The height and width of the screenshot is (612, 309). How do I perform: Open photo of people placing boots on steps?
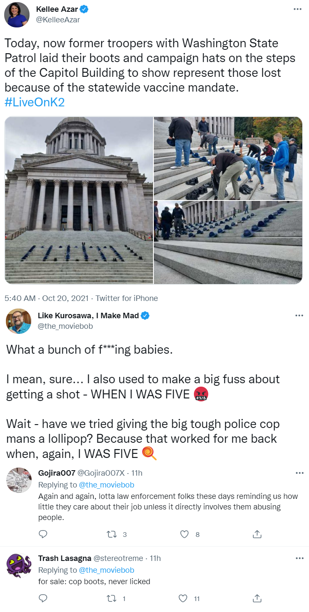point(228,158)
